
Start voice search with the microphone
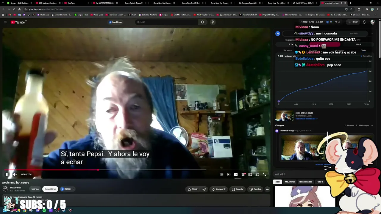point(213,22)
